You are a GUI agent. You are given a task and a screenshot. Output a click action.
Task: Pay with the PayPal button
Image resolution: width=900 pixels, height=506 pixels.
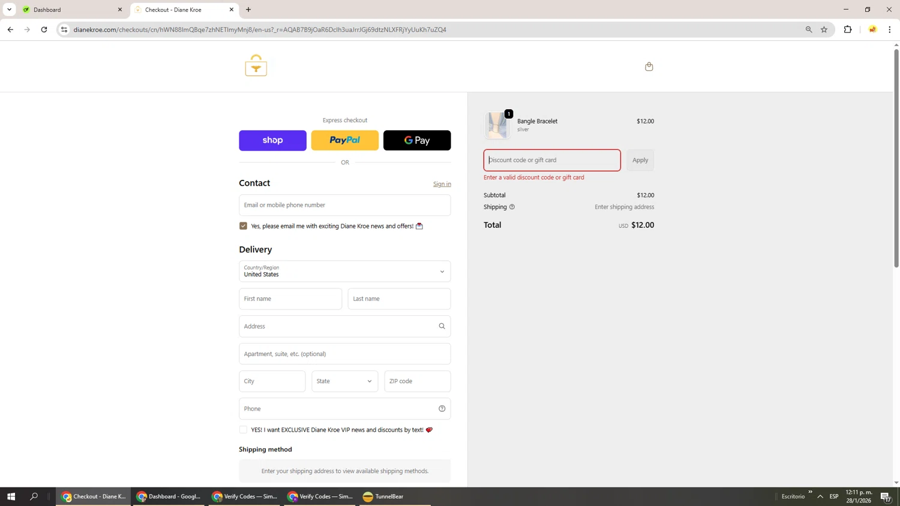[345, 140]
